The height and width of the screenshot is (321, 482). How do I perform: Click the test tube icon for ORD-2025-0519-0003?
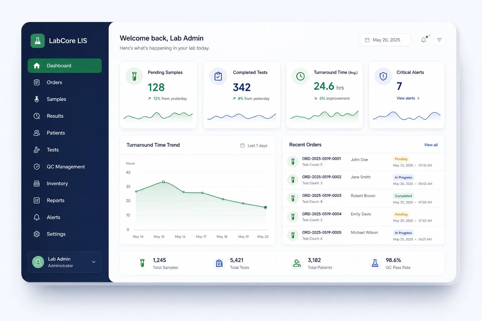point(293,198)
